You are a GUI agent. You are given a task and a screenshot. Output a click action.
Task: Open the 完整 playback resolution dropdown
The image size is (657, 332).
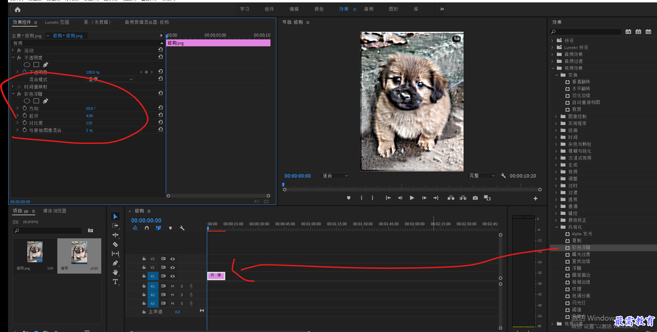(x=482, y=176)
